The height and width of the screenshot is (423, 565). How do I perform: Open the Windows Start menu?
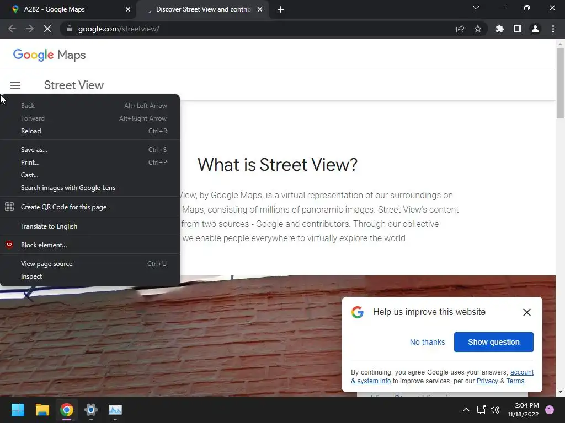click(x=18, y=410)
